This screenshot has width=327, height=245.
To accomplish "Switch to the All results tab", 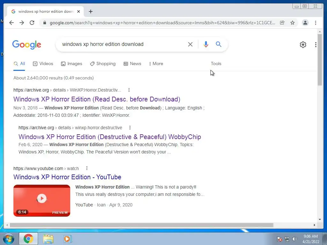I will point(19,64).
